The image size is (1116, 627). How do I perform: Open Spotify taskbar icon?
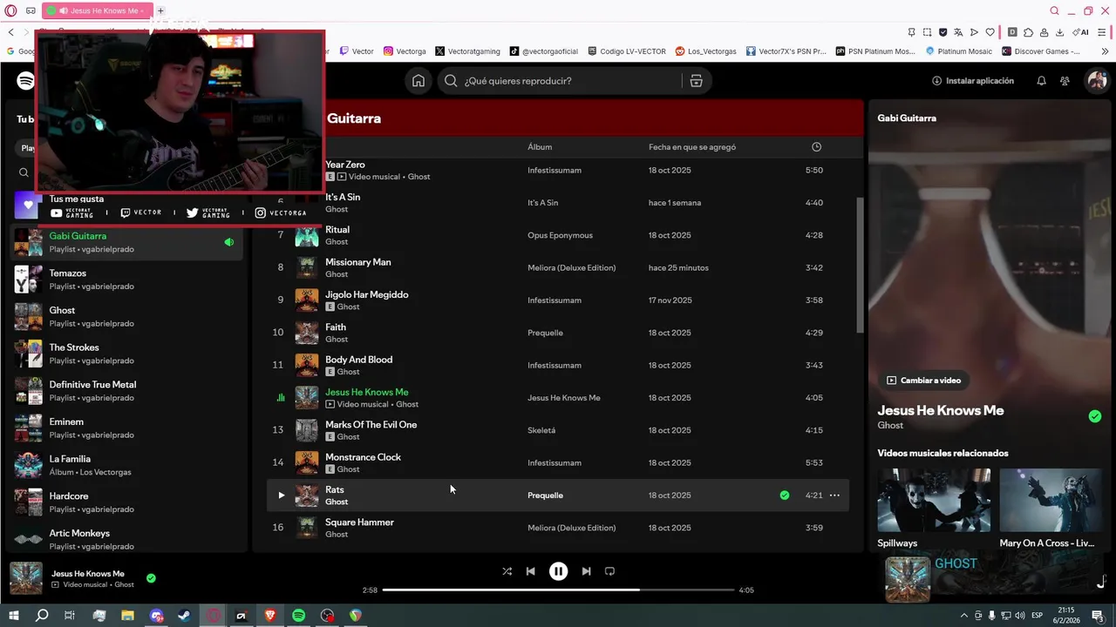[298, 616]
